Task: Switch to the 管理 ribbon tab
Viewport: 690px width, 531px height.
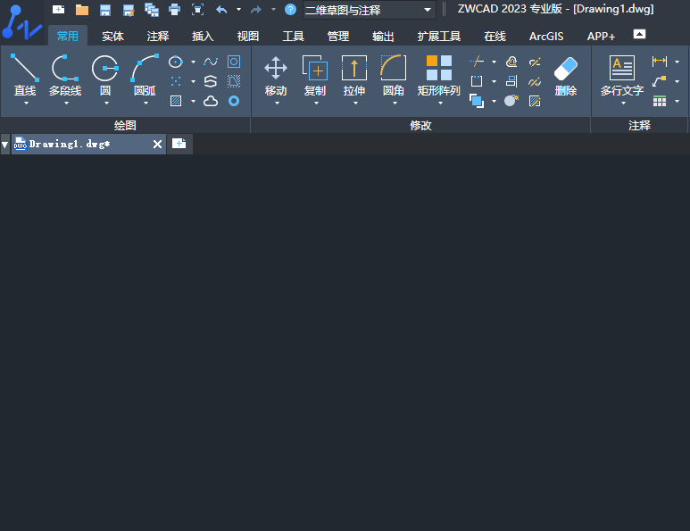Action: click(338, 36)
